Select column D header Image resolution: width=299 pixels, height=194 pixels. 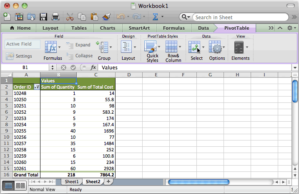(x=129, y=75)
